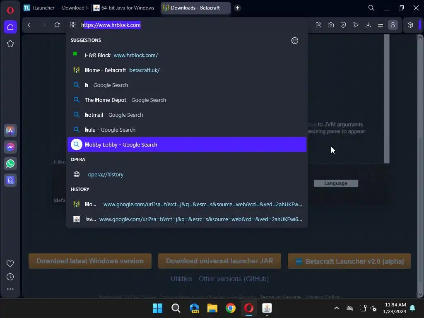Open the profile account icon

[393, 25]
